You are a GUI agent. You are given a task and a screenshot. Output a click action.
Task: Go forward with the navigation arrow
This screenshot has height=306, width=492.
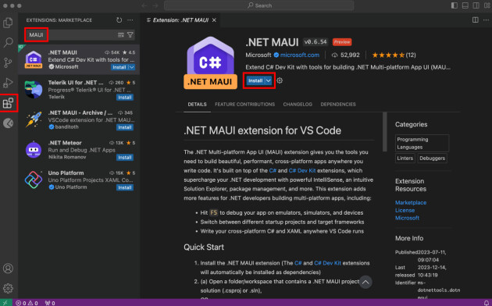[x=155, y=5]
